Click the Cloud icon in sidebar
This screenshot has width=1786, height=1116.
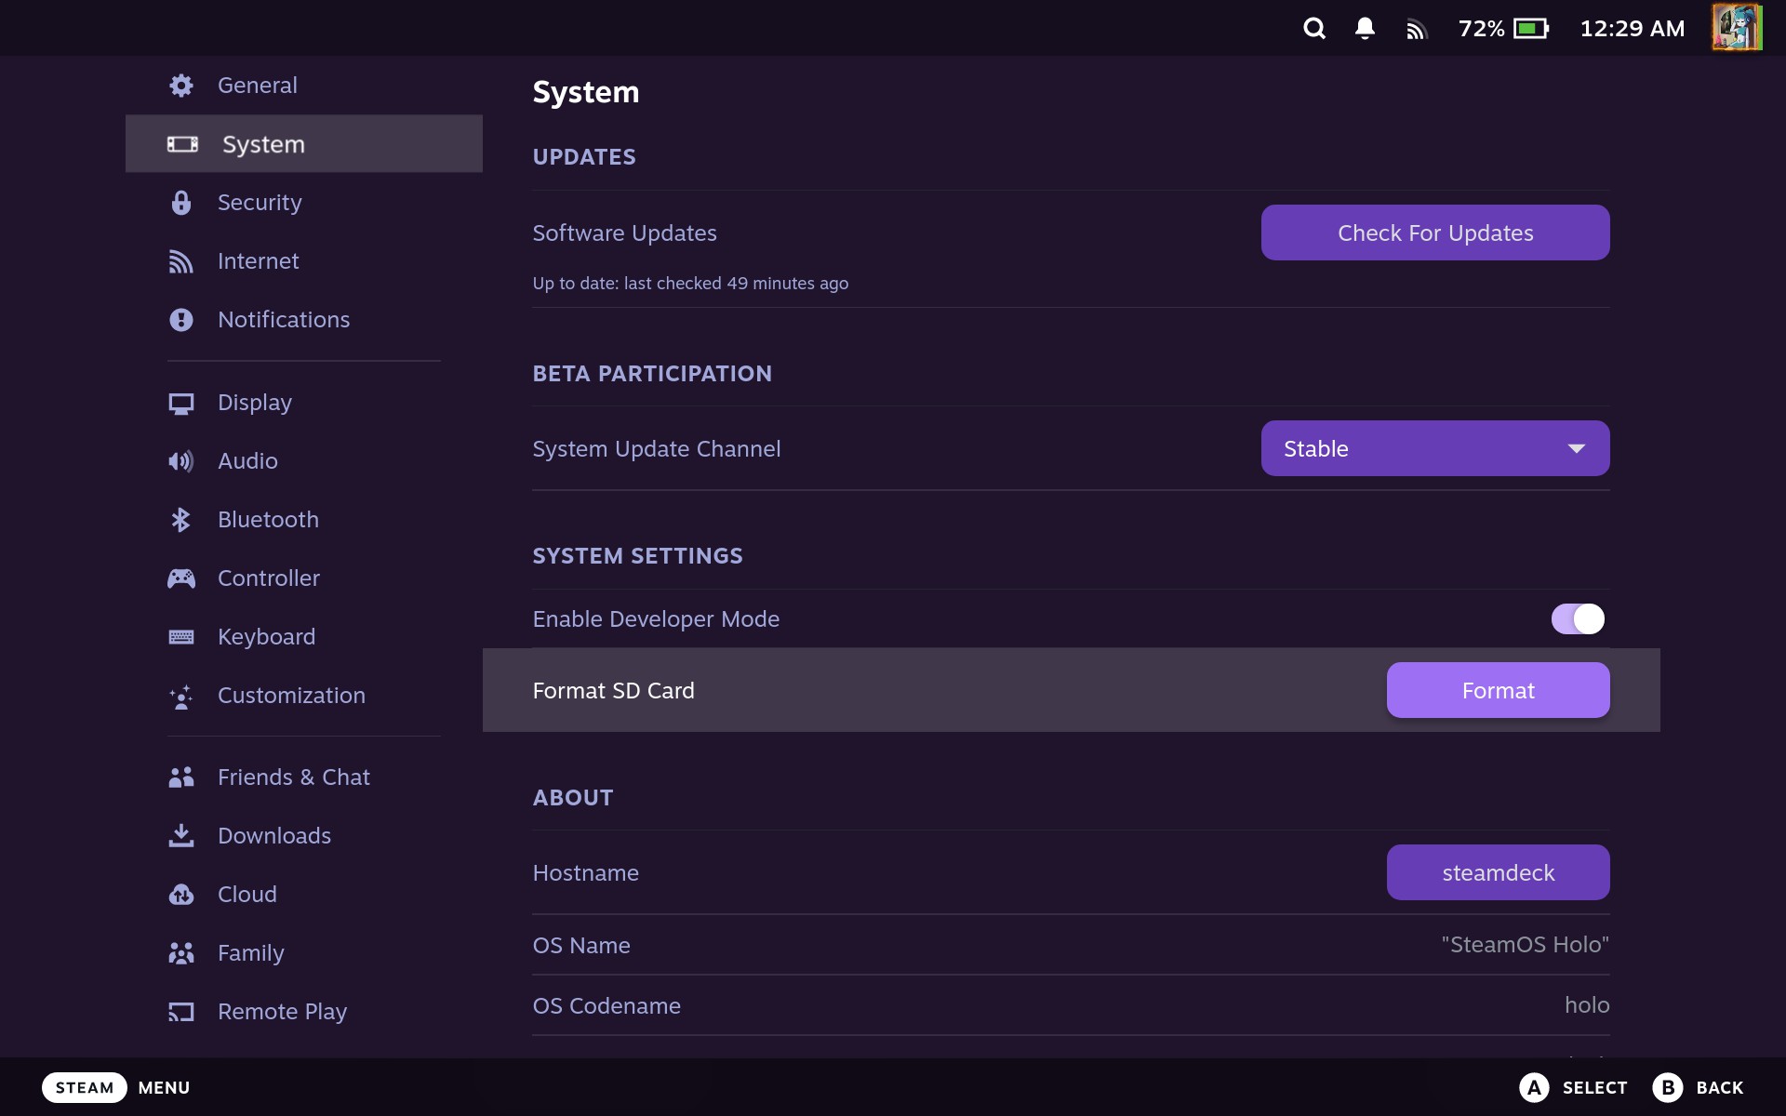(181, 895)
